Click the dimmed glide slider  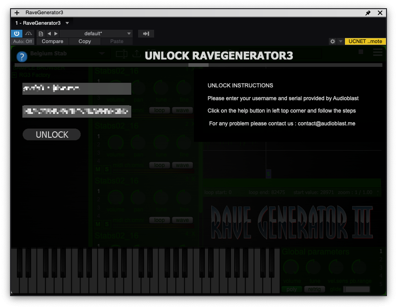point(357,289)
